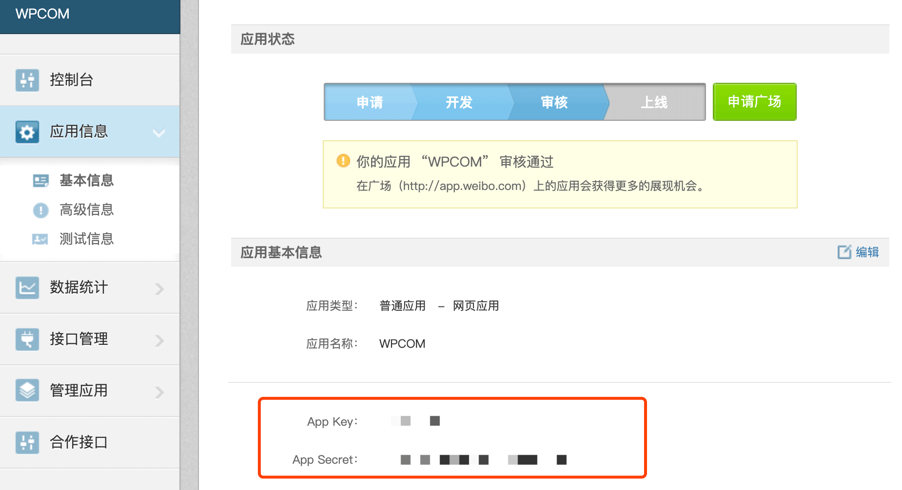
Task: Click the 开发 progress step
Action: [459, 102]
